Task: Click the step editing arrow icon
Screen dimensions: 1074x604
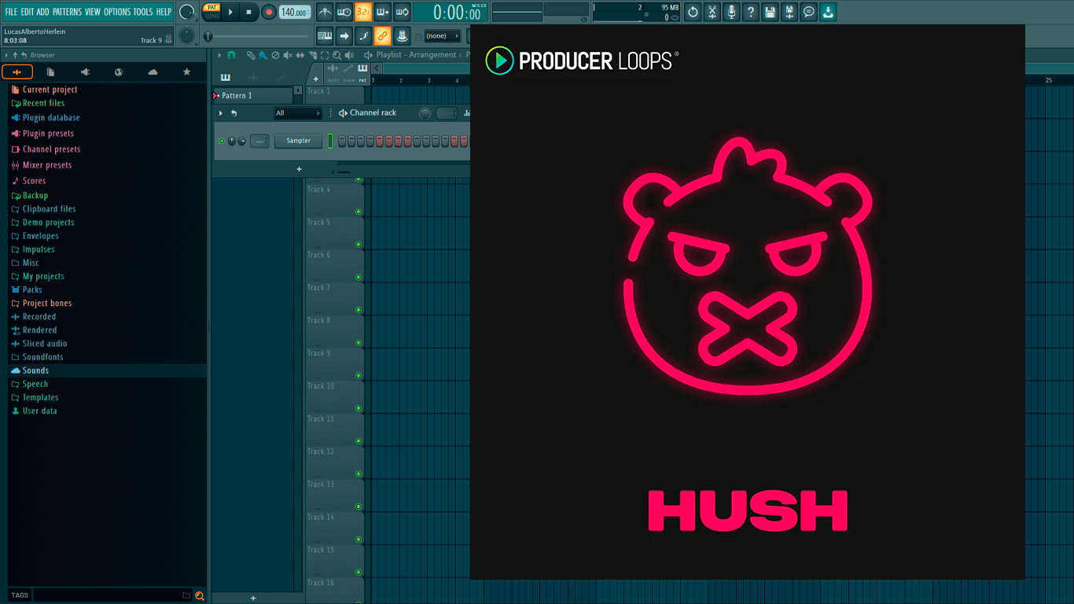Action: point(344,35)
